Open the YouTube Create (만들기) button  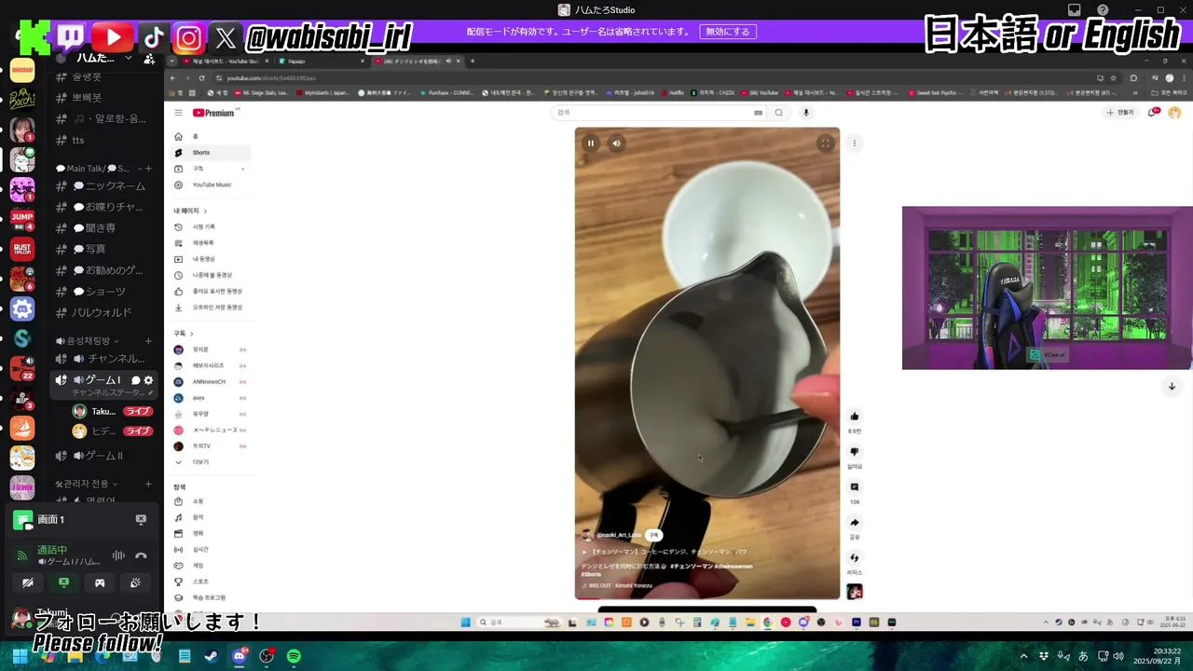pyautogui.click(x=1120, y=113)
